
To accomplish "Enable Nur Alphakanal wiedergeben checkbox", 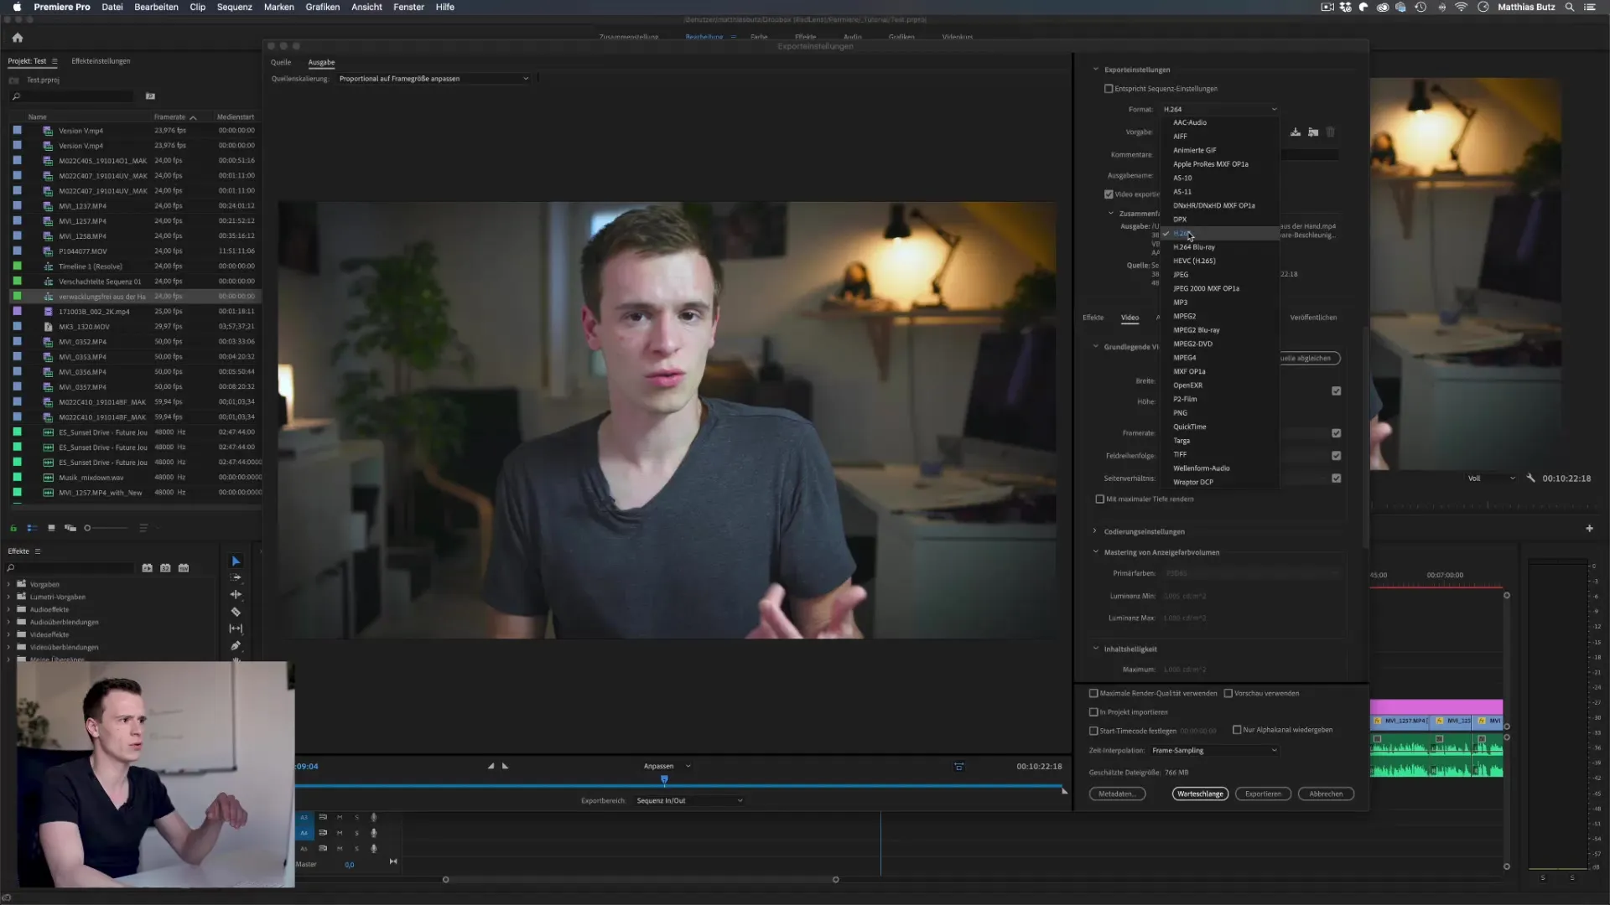I will (x=1237, y=730).
